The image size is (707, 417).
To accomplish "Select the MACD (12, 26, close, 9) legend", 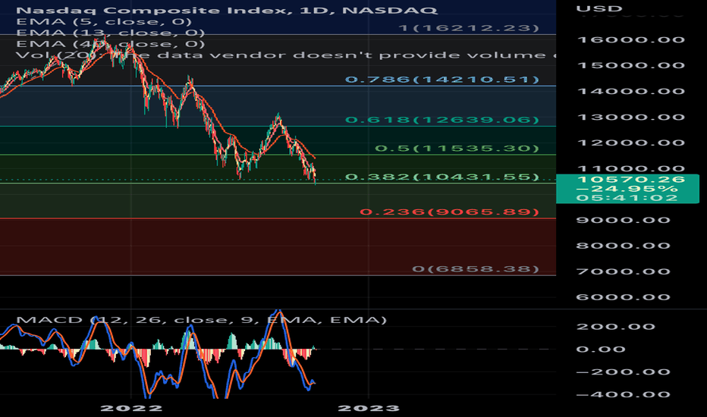I will pyautogui.click(x=202, y=320).
